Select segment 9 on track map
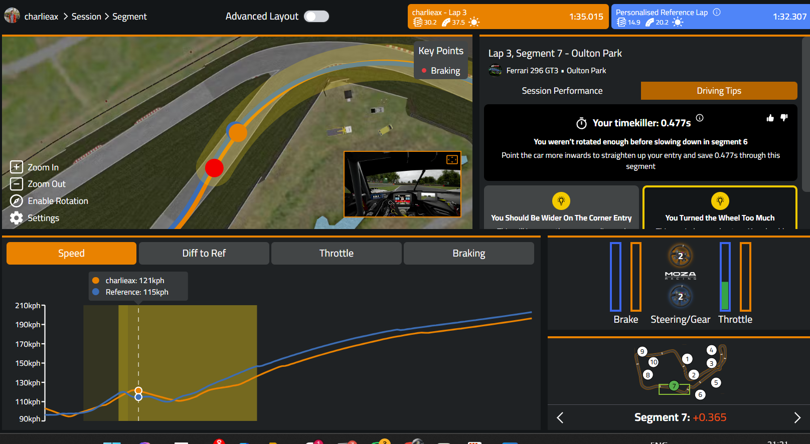 642,351
